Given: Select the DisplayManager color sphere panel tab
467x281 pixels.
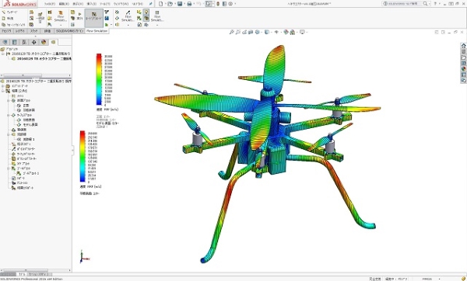Looking at the screenshot, I should 44,42.
